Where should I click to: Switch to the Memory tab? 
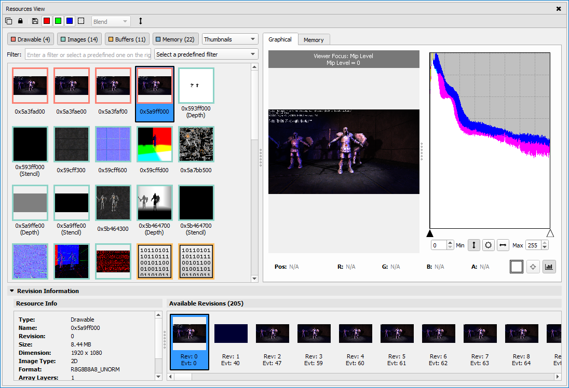pyautogui.click(x=314, y=39)
